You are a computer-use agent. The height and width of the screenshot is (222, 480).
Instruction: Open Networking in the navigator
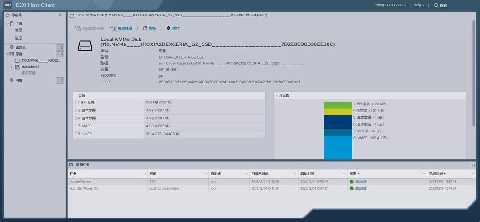[19, 80]
